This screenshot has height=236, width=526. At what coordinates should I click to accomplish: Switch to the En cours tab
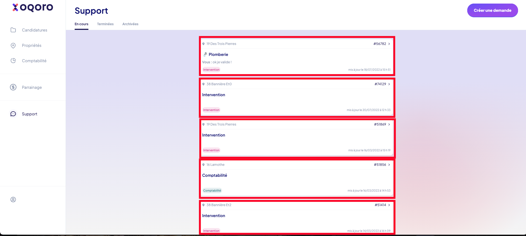coord(82,24)
